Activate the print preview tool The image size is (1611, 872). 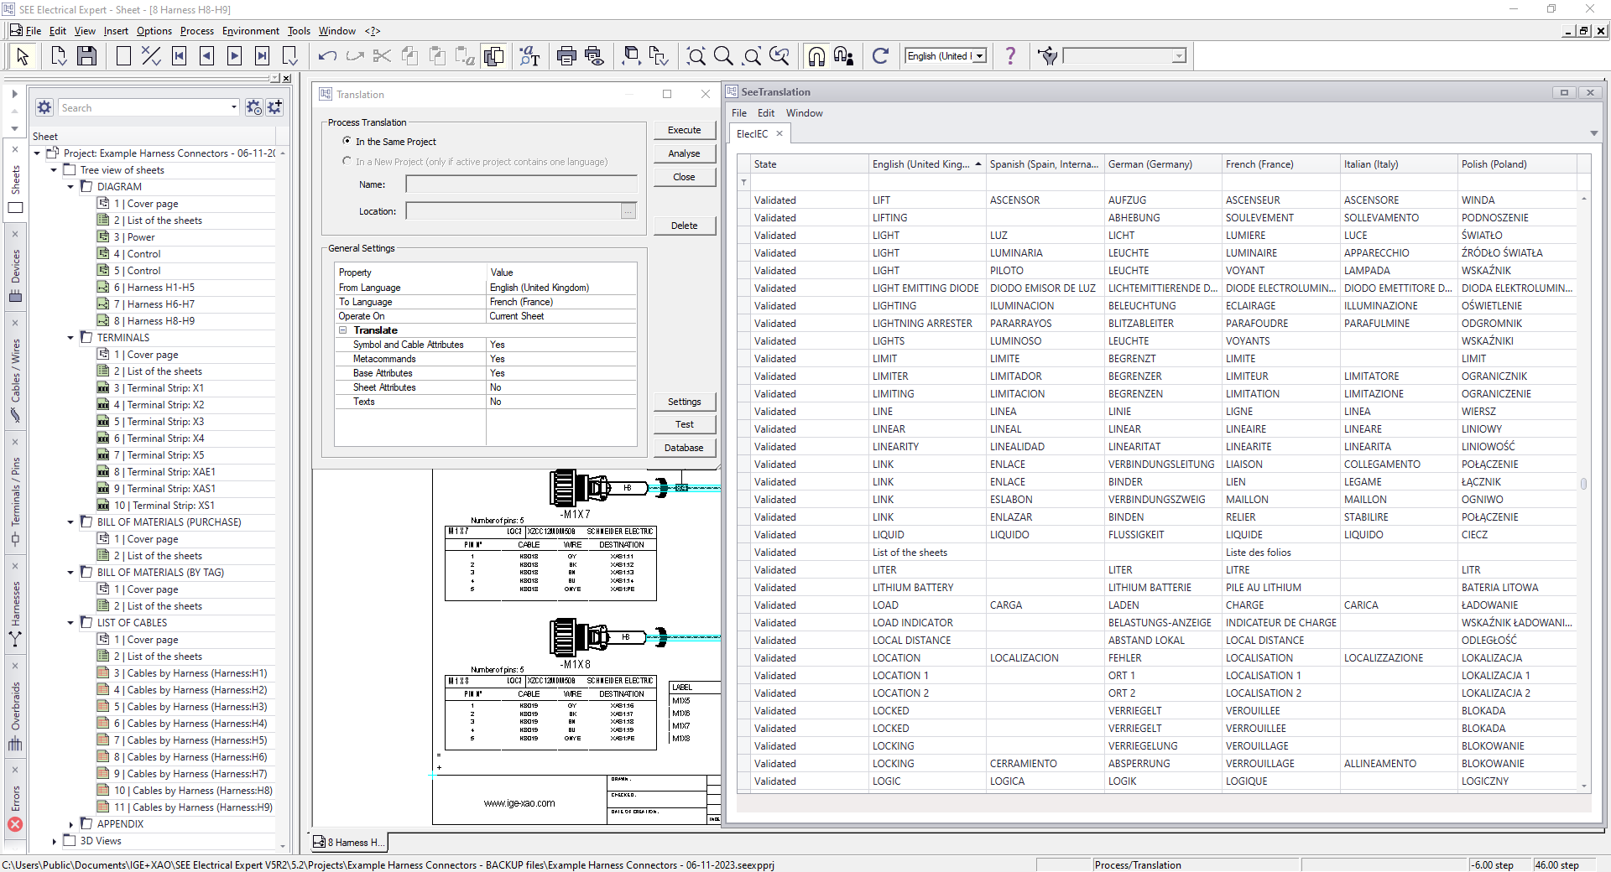click(x=596, y=56)
